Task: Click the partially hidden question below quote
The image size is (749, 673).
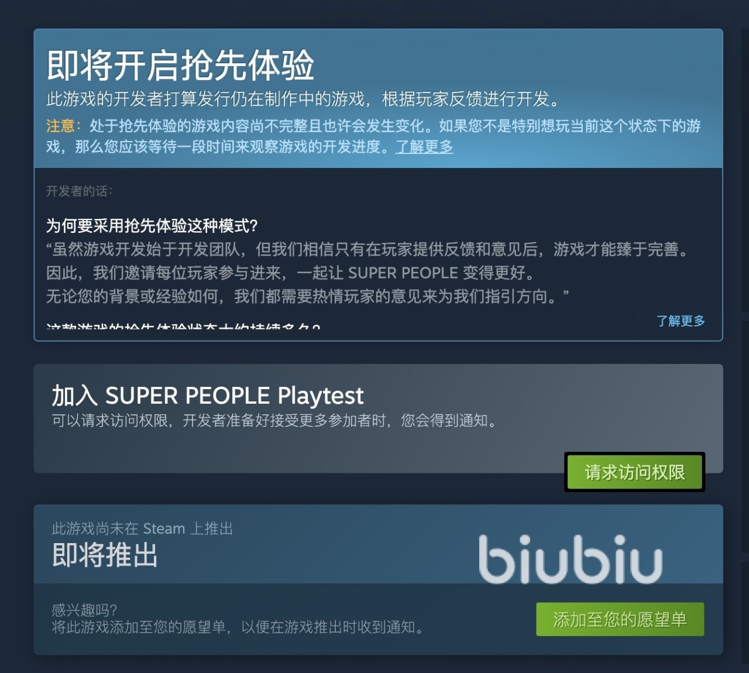Action: tap(183, 325)
